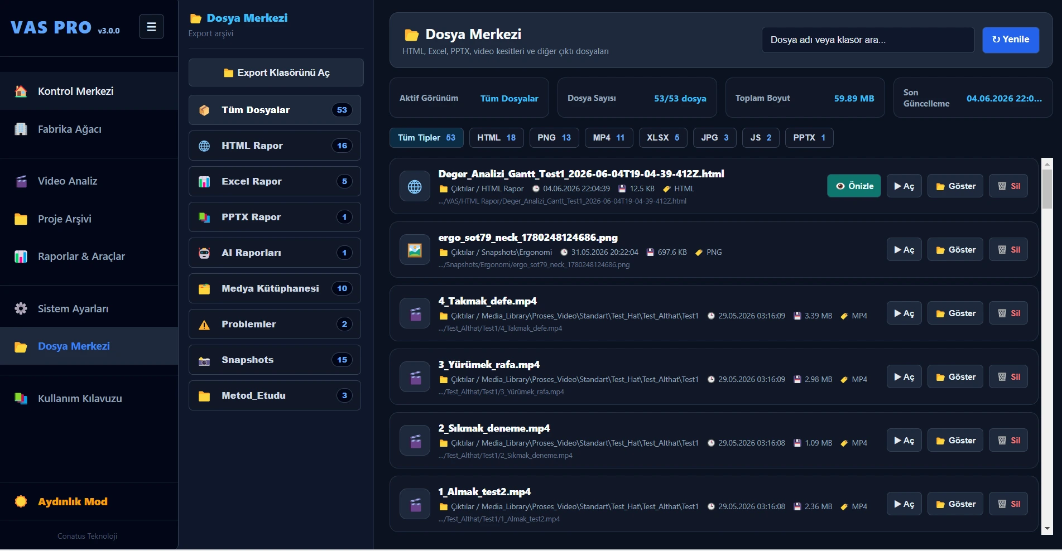1062x551 pixels.
Task: Click Toplam Boyut 59.89 MB value
Action: pos(854,98)
